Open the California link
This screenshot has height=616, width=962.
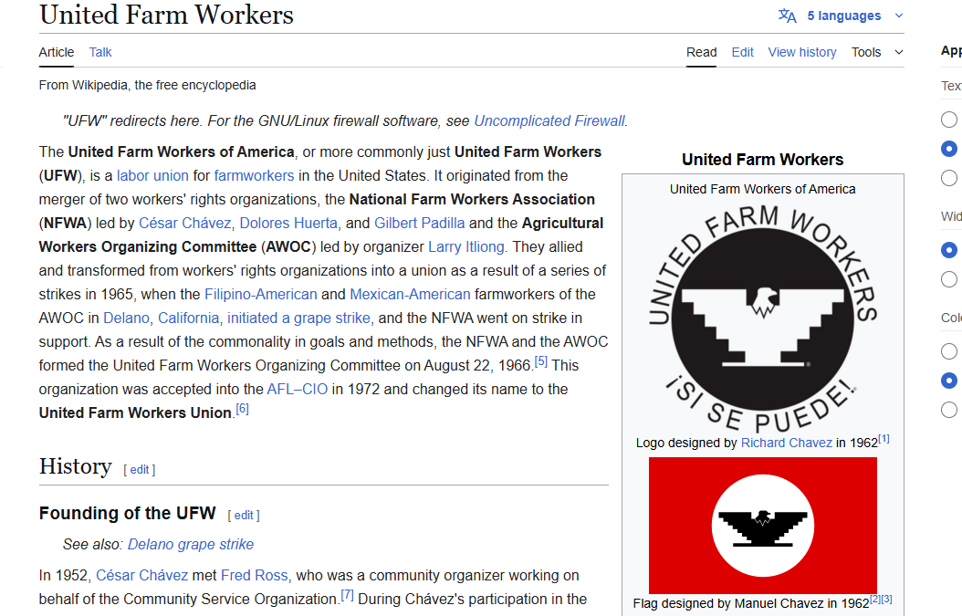tap(188, 318)
